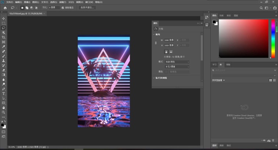This screenshot has height=150, width=278.
Task: Expand the 标尺和网格 section
Action: [x=154, y=78]
